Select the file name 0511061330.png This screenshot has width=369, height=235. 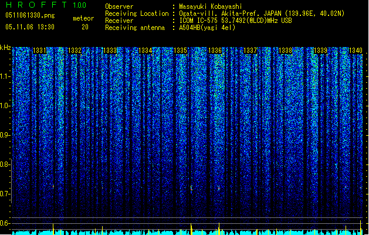30,16
